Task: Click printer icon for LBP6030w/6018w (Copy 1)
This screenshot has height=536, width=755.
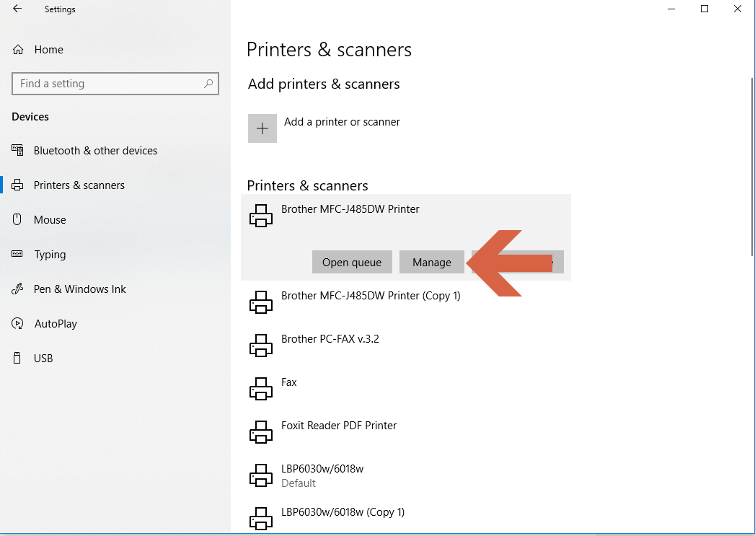Action: coord(261,519)
